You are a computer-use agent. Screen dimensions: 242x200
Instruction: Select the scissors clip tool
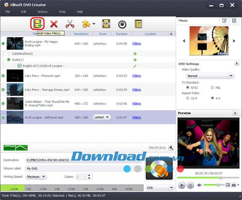(70, 24)
